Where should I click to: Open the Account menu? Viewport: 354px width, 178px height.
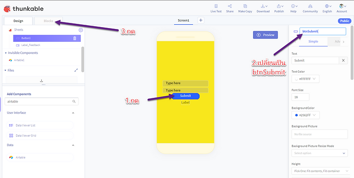[x=342, y=8]
